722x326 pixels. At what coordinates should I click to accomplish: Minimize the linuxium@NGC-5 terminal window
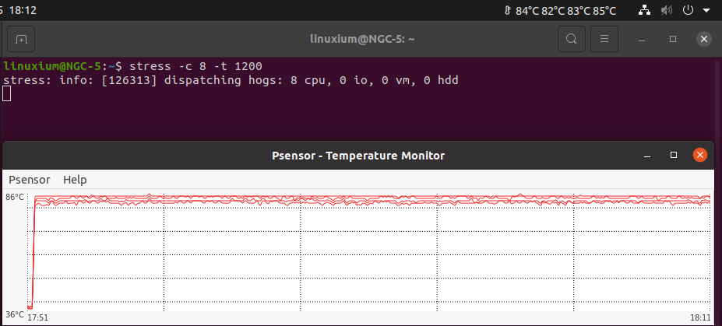tap(642, 39)
